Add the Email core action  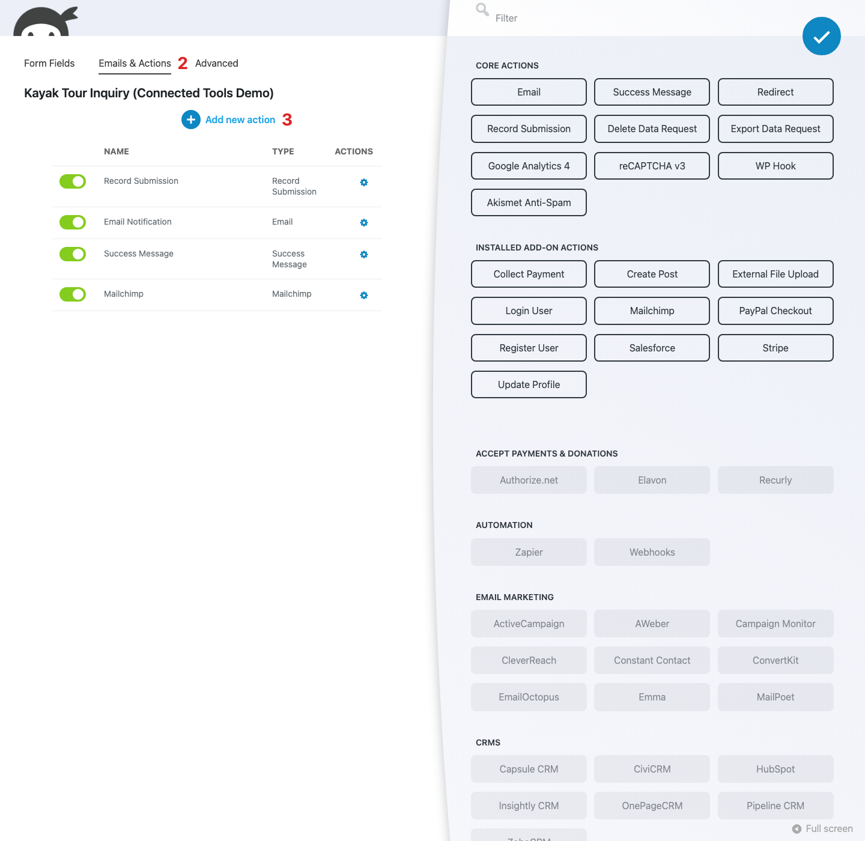[529, 92]
